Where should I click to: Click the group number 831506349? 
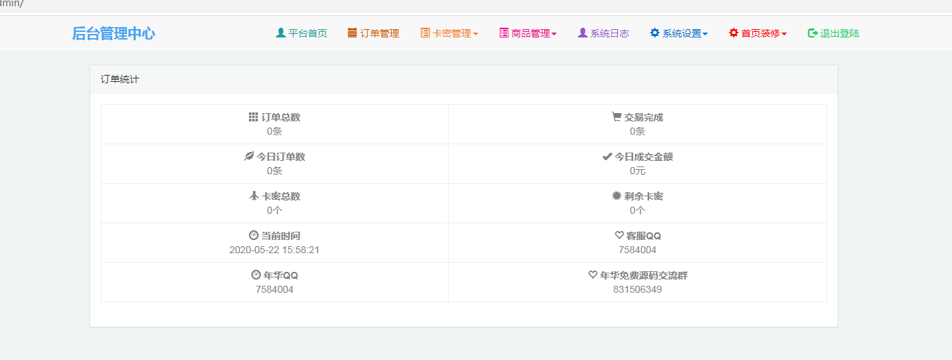(637, 289)
